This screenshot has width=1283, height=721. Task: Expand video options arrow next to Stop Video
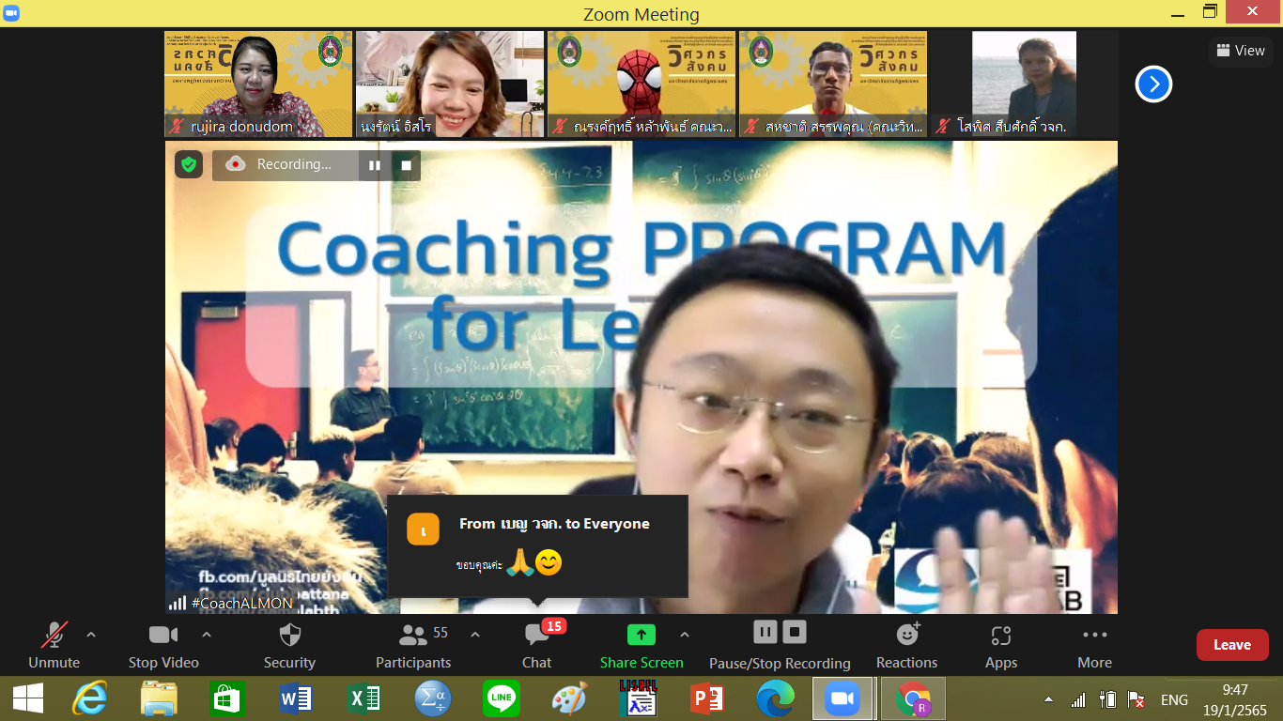(207, 635)
